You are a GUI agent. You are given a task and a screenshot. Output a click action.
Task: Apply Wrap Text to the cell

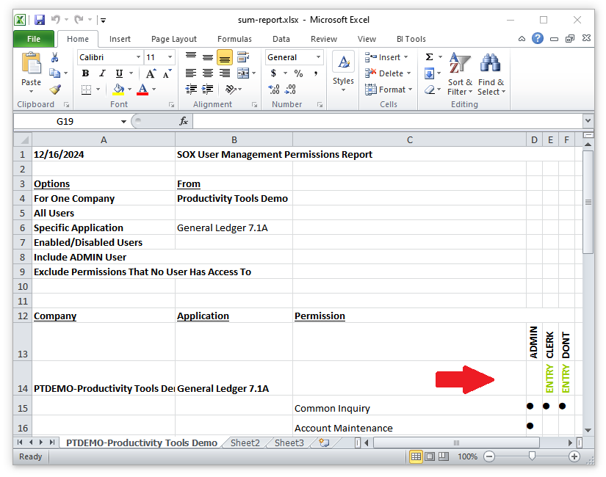[243, 57]
